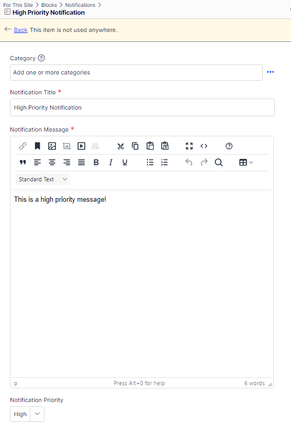Click the 6 words counter

pos(254,383)
